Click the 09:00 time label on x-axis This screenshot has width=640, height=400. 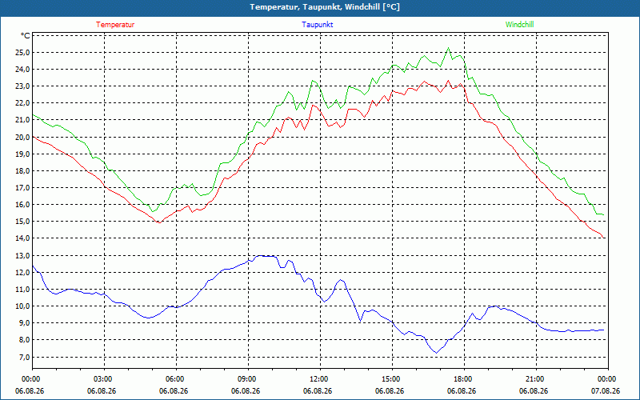point(248,378)
